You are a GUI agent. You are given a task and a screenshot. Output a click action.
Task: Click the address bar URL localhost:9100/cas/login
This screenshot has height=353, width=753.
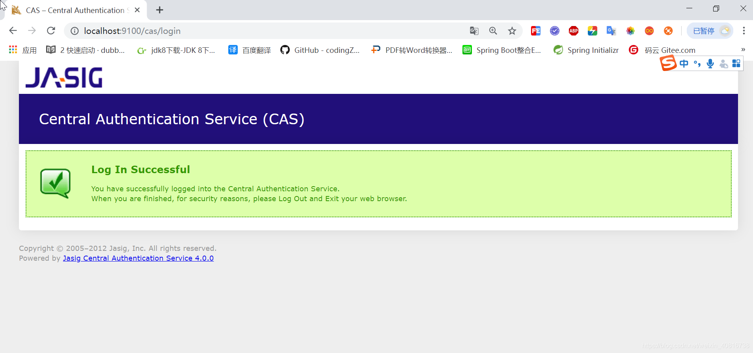pyautogui.click(x=132, y=31)
